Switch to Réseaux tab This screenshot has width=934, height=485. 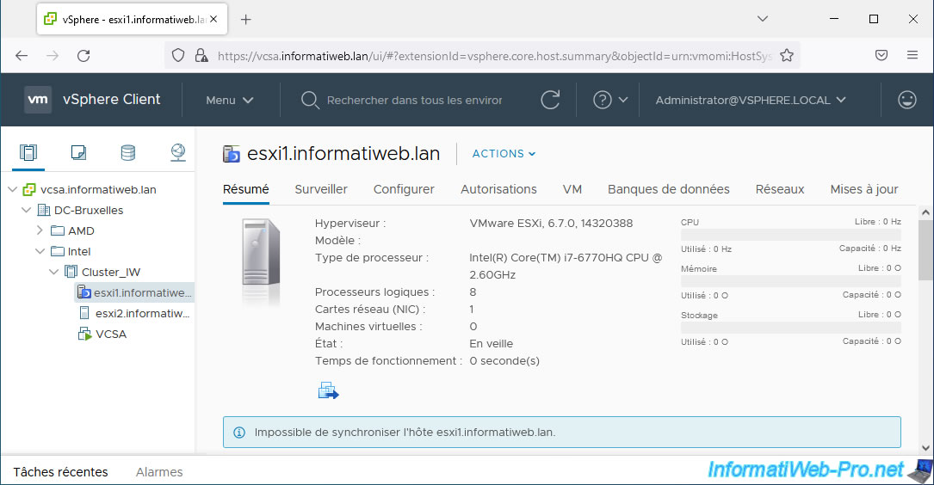780,189
